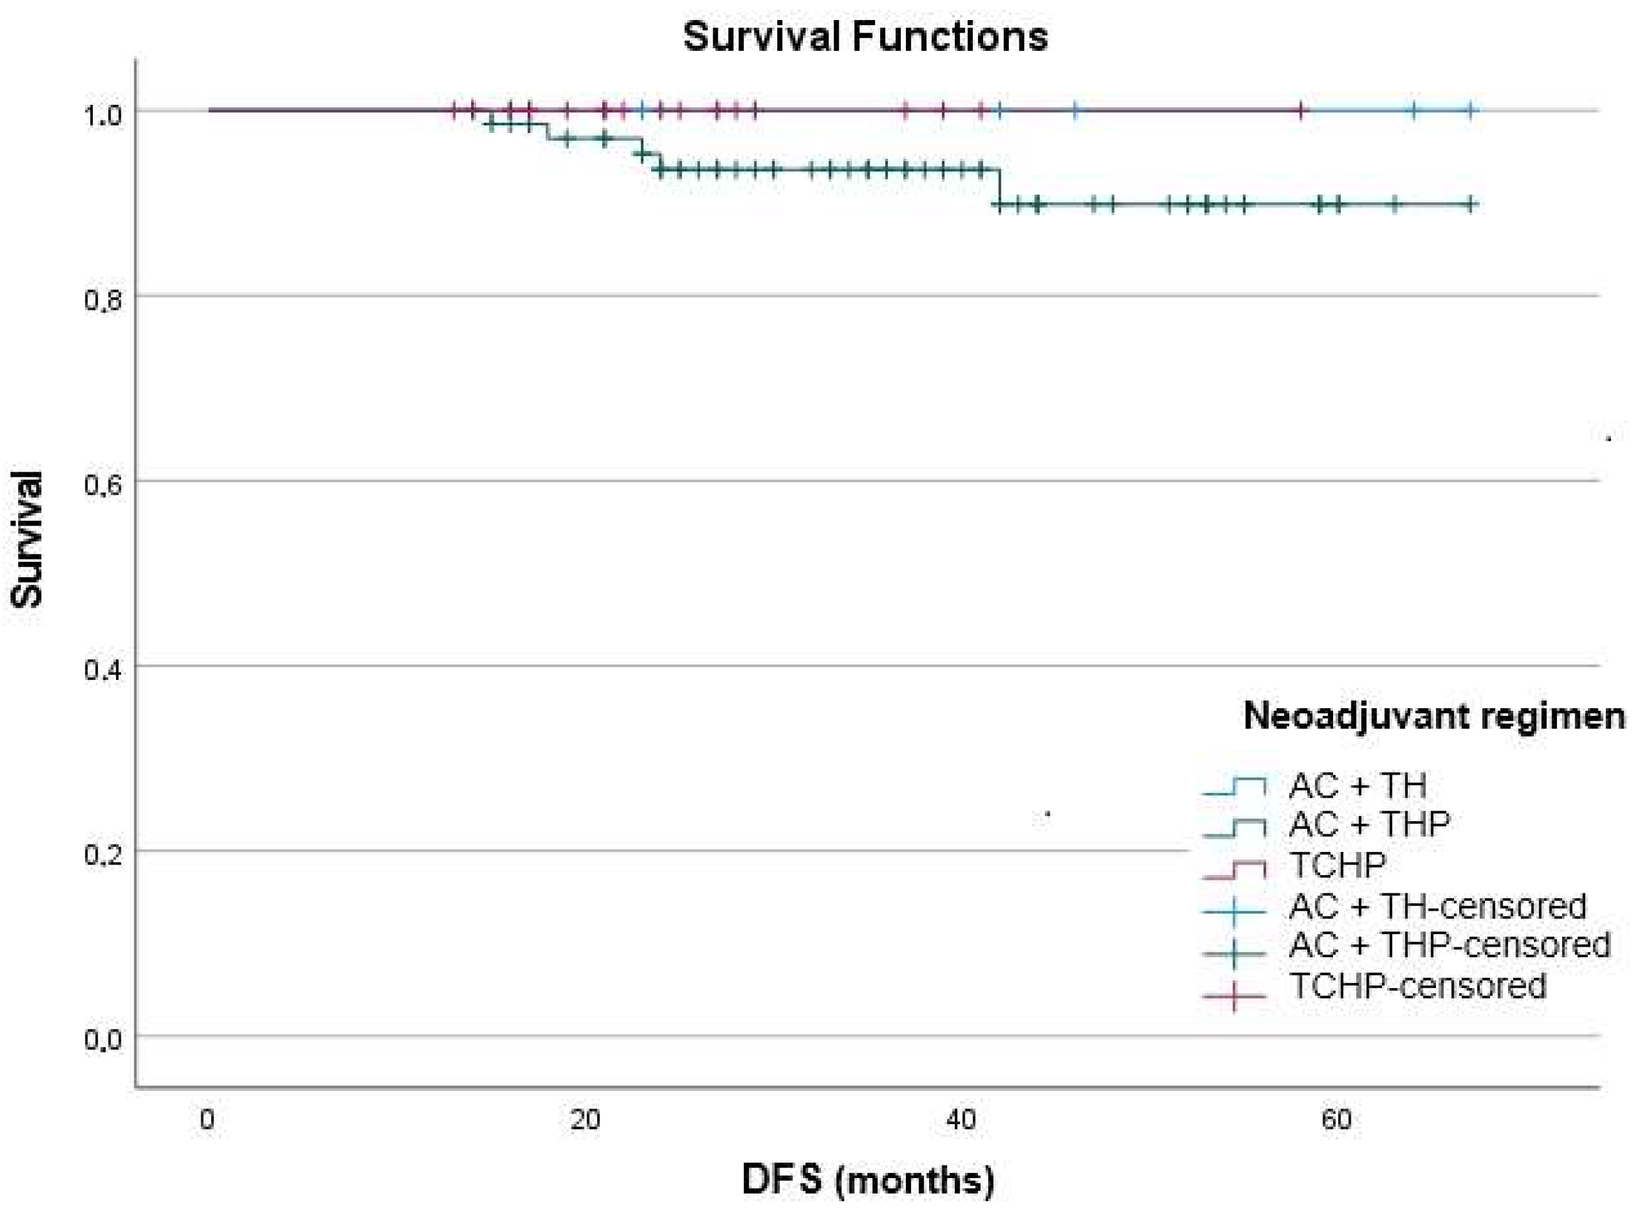Click the AC + TH step-line legend icon
The width and height of the screenshot is (1643, 1222).
(x=1234, y=787)
